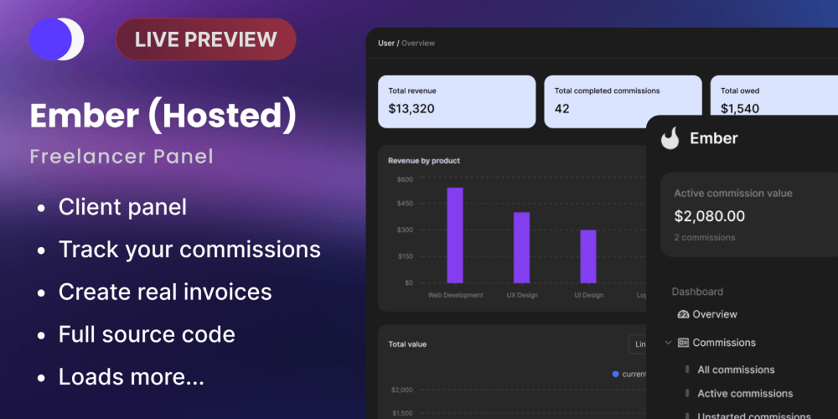Viewport: 838px width, 419px height.
Task: Click the 'Total value' chart title
Action: tap(407, 344)
